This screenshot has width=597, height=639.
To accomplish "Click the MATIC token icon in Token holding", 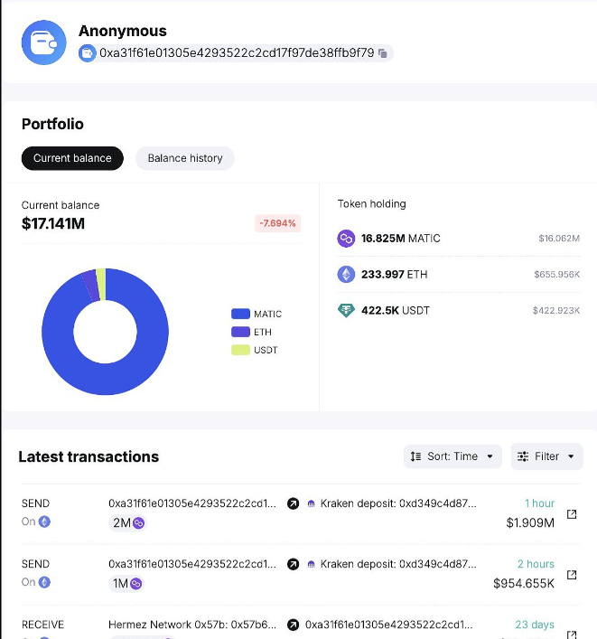I will coord(346,239).
